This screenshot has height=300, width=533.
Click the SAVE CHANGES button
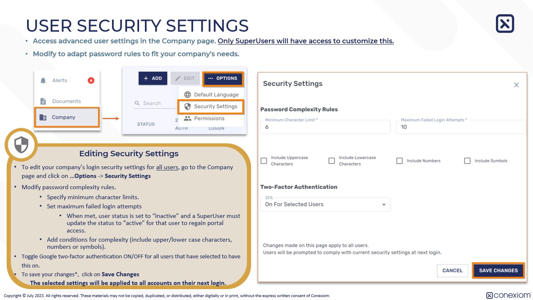[x=498, y=270]
